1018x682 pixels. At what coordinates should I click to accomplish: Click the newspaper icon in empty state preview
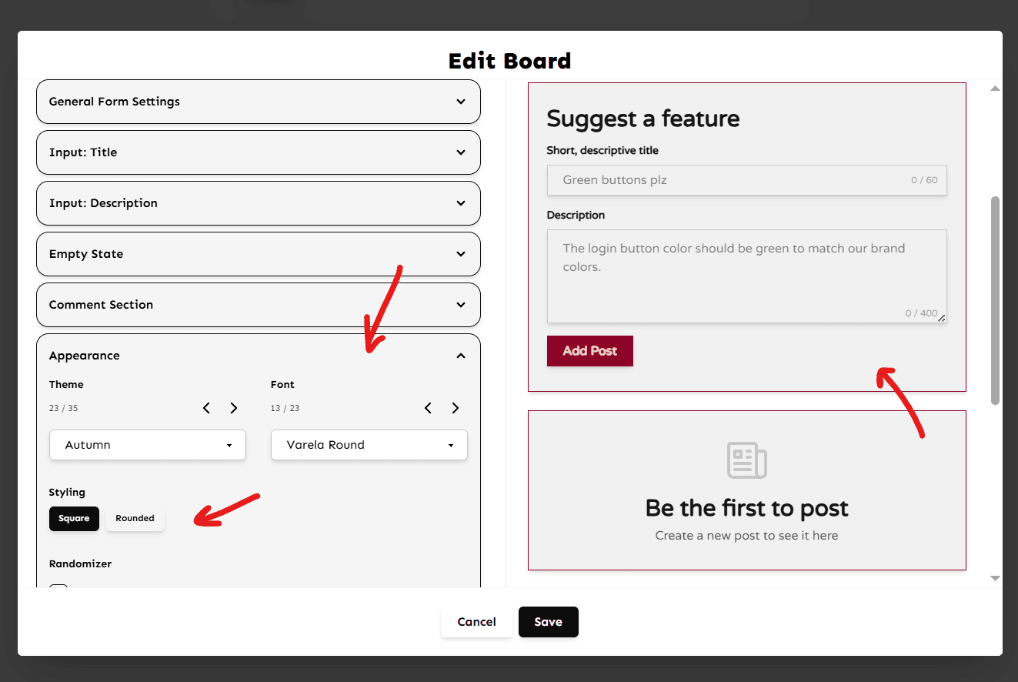(746, 460)
